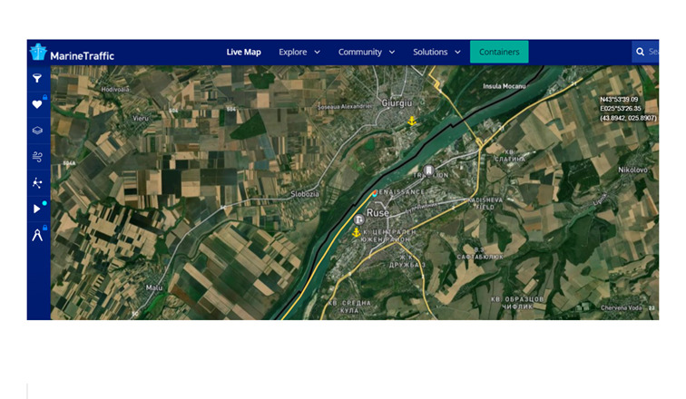
Task: Show the wind weather overlay icon
Action: pos(37,156)
